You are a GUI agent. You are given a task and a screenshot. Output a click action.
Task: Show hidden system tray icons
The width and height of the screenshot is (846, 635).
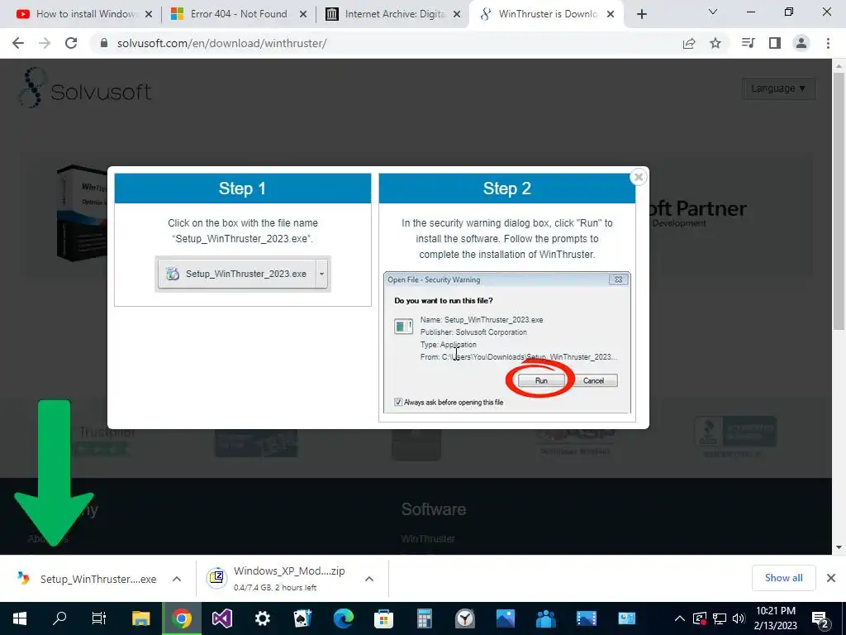click(x=680, y=618)
